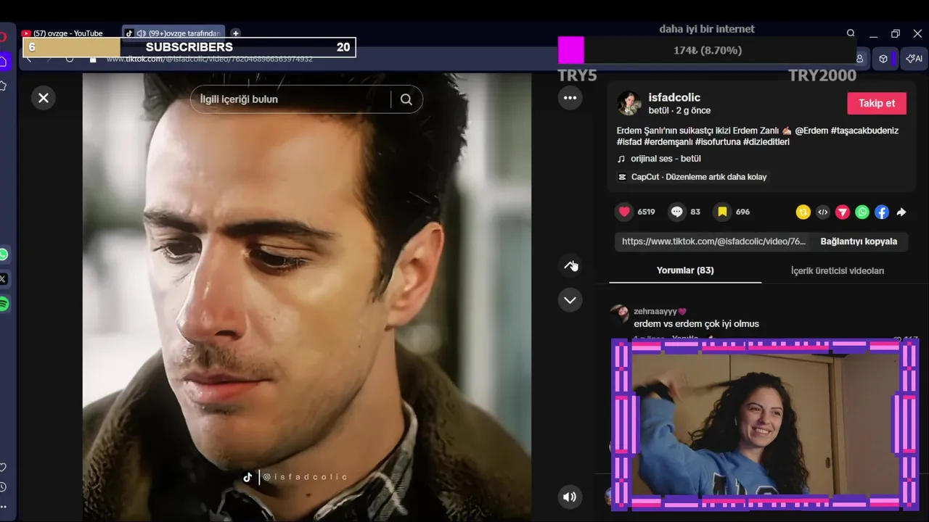Copy link with Bağlantıyı kopyala button
This screenshot has height=522, width=929.
coord(859,241)
